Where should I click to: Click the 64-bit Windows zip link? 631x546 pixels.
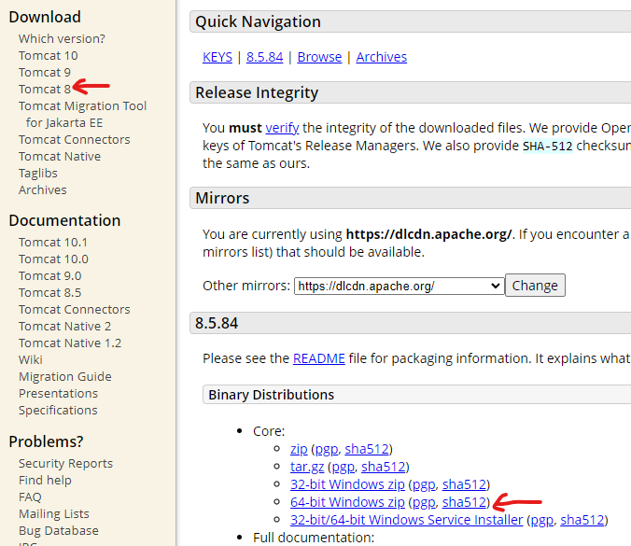(347, 502)
